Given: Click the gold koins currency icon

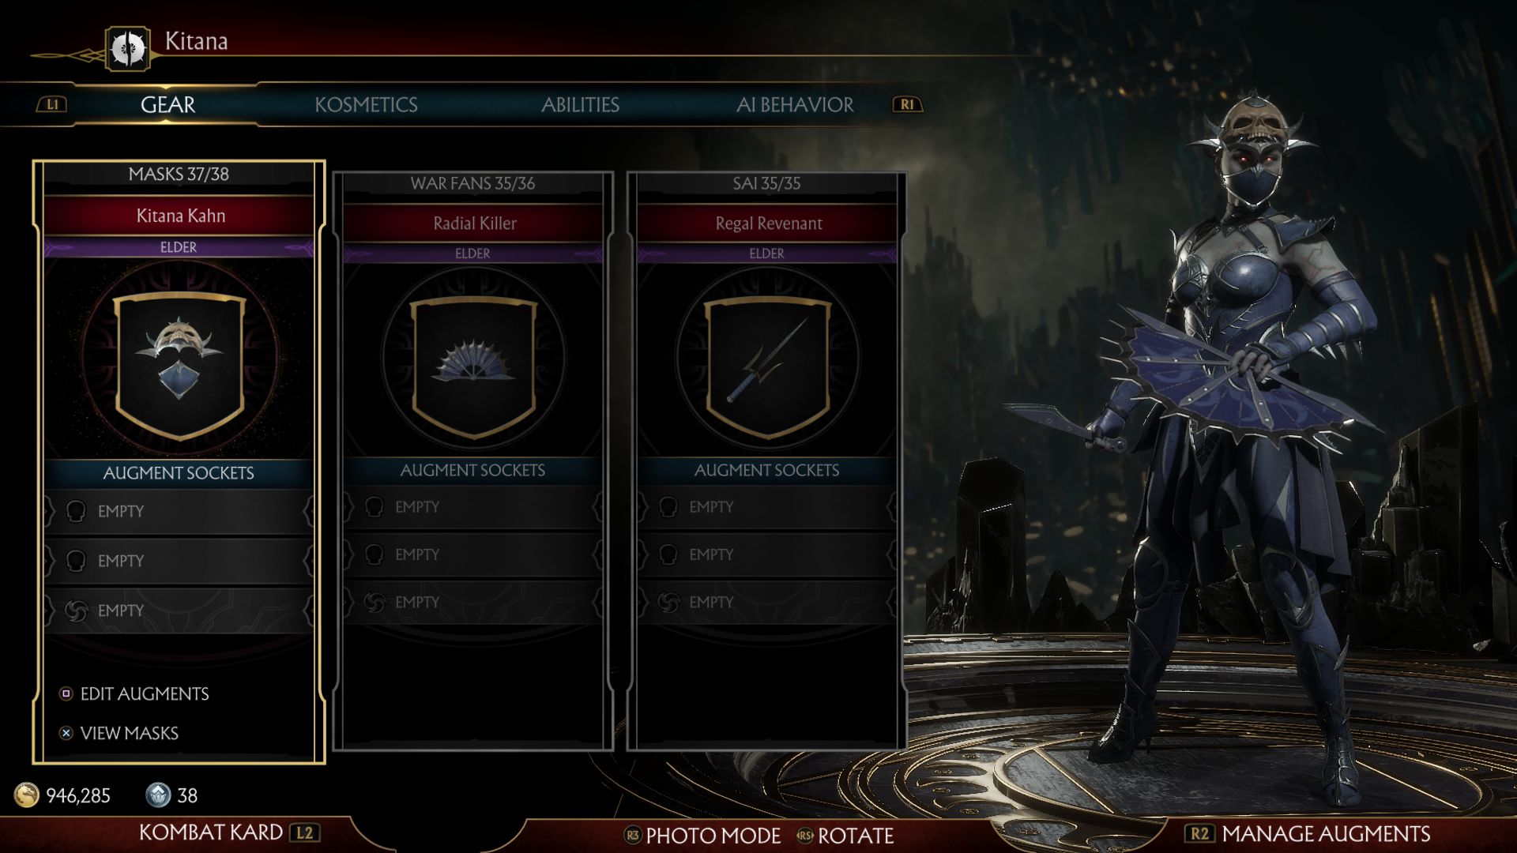Looking at the screenshot, I should coord(27,795).
